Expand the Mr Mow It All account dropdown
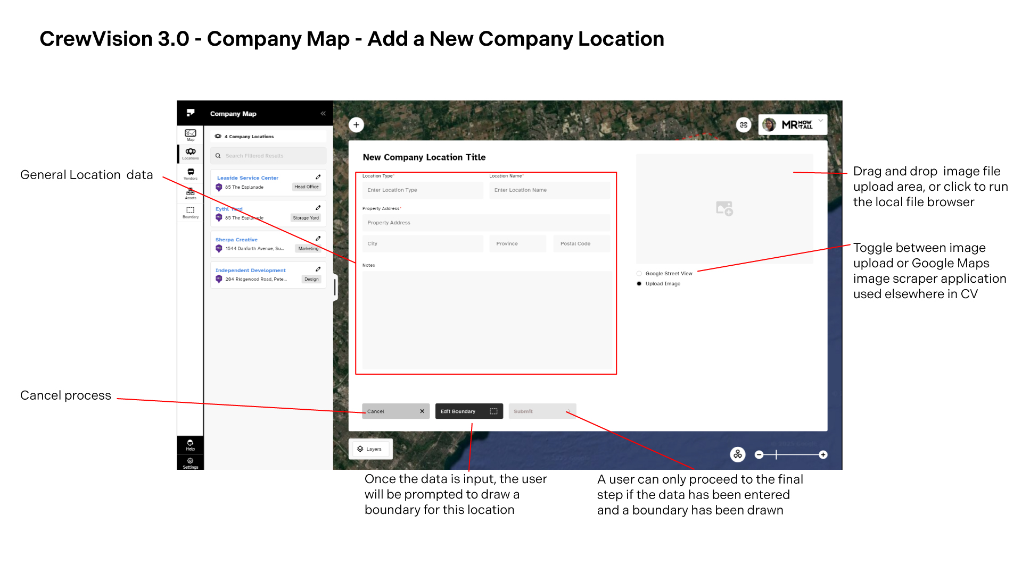Screen dimensions: 1022x574 point(821,121)
